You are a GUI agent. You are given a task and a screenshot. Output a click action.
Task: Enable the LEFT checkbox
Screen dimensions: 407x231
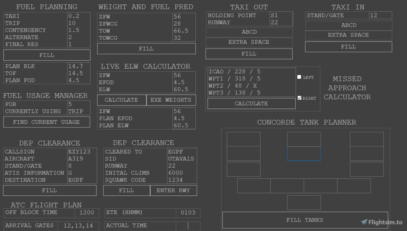point(299,77)
